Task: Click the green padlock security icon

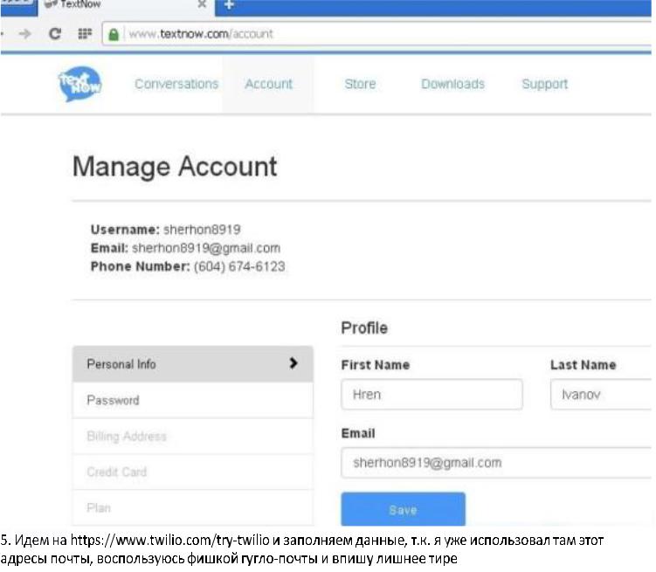Action: (114, 34)
